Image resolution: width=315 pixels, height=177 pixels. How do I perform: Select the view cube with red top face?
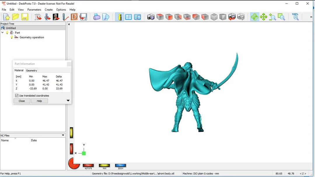pyautogui.click(x=160, y=17)
